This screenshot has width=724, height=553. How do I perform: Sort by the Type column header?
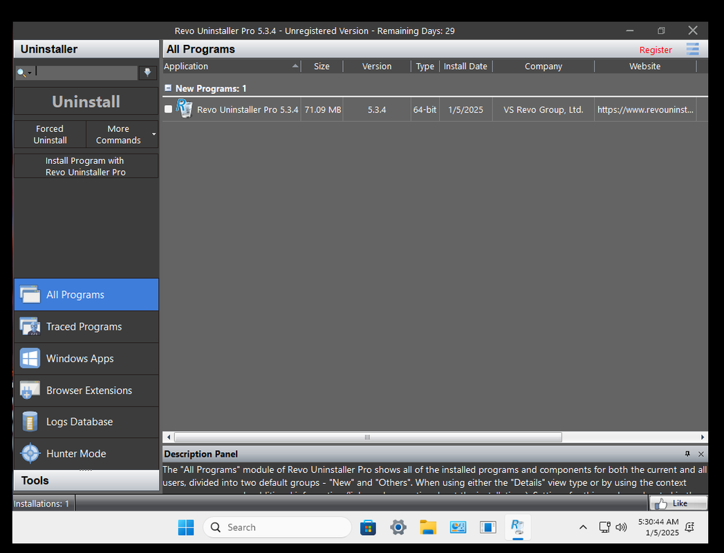click(425, 66)
